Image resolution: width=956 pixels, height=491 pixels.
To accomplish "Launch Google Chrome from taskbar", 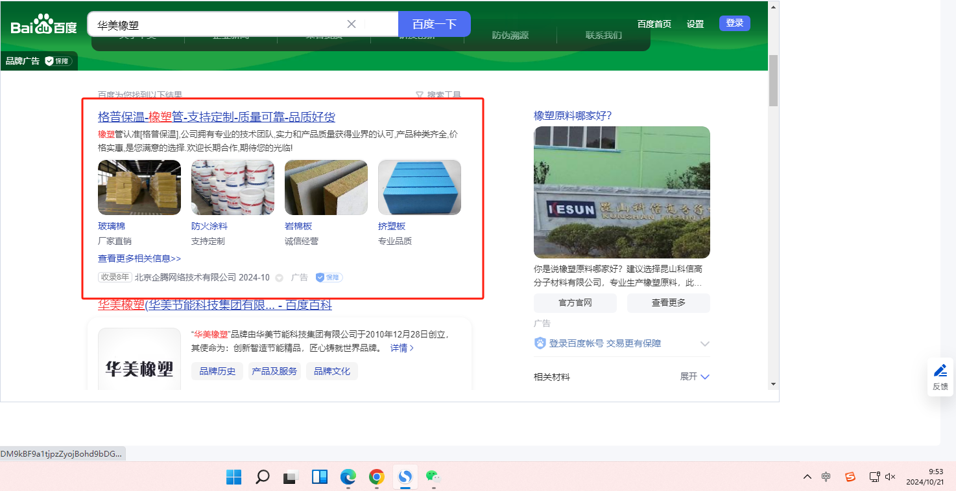I will 377,477.
